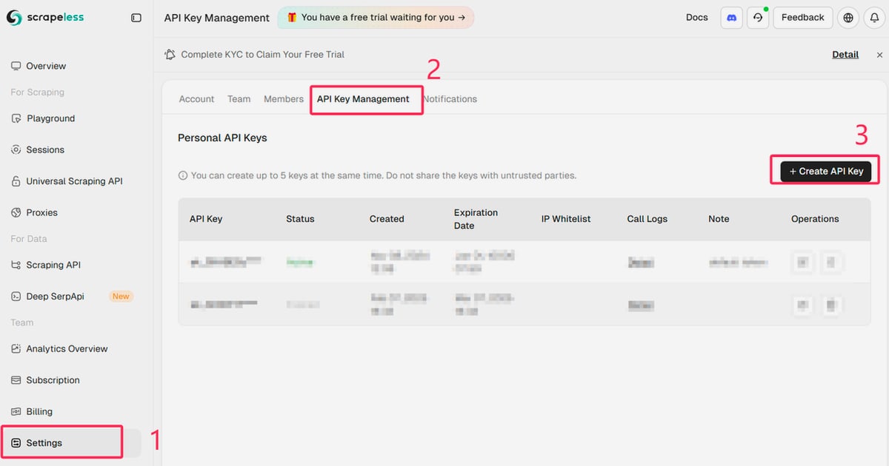Switch to the Notifications tab
The height and width of the screenshot is (466, 889).
point(450,99)
